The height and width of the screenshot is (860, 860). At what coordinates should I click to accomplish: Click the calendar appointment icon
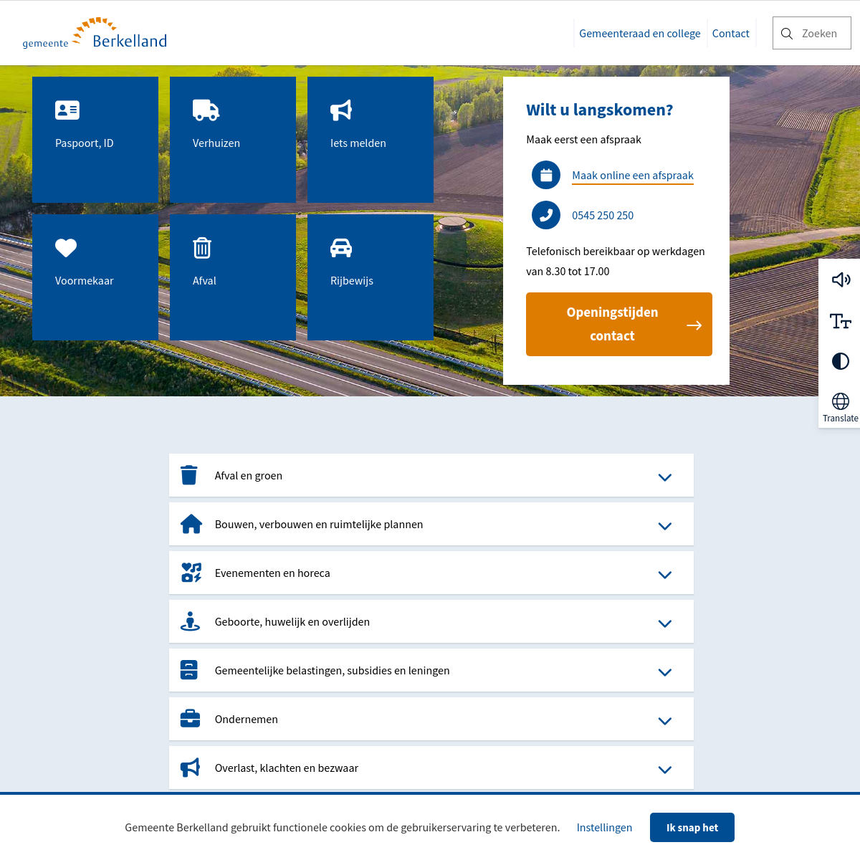(546, 175)
